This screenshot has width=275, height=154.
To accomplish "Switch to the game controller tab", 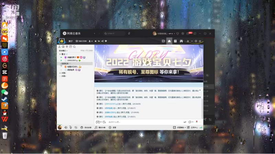I will coord(181,41).
